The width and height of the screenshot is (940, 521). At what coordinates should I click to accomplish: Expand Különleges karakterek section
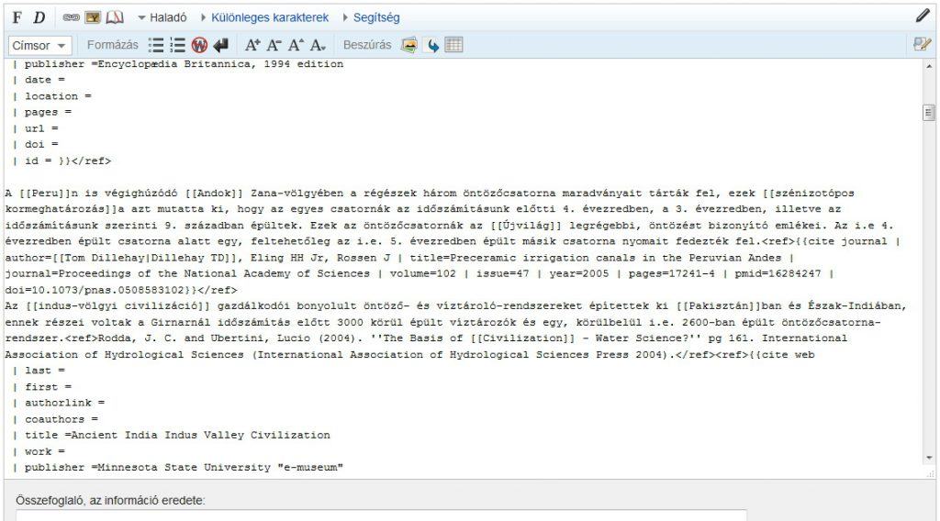pyautogui.click(x=265, y=17)
